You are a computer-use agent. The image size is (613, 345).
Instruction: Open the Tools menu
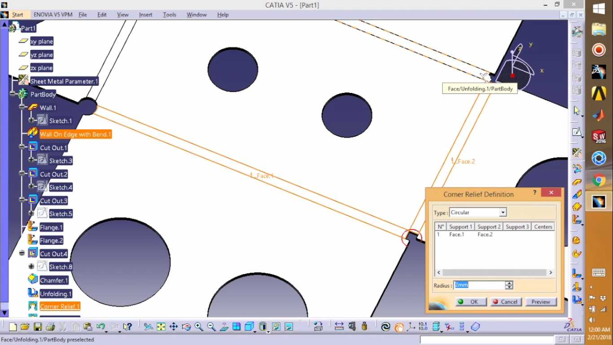[170, 15]
